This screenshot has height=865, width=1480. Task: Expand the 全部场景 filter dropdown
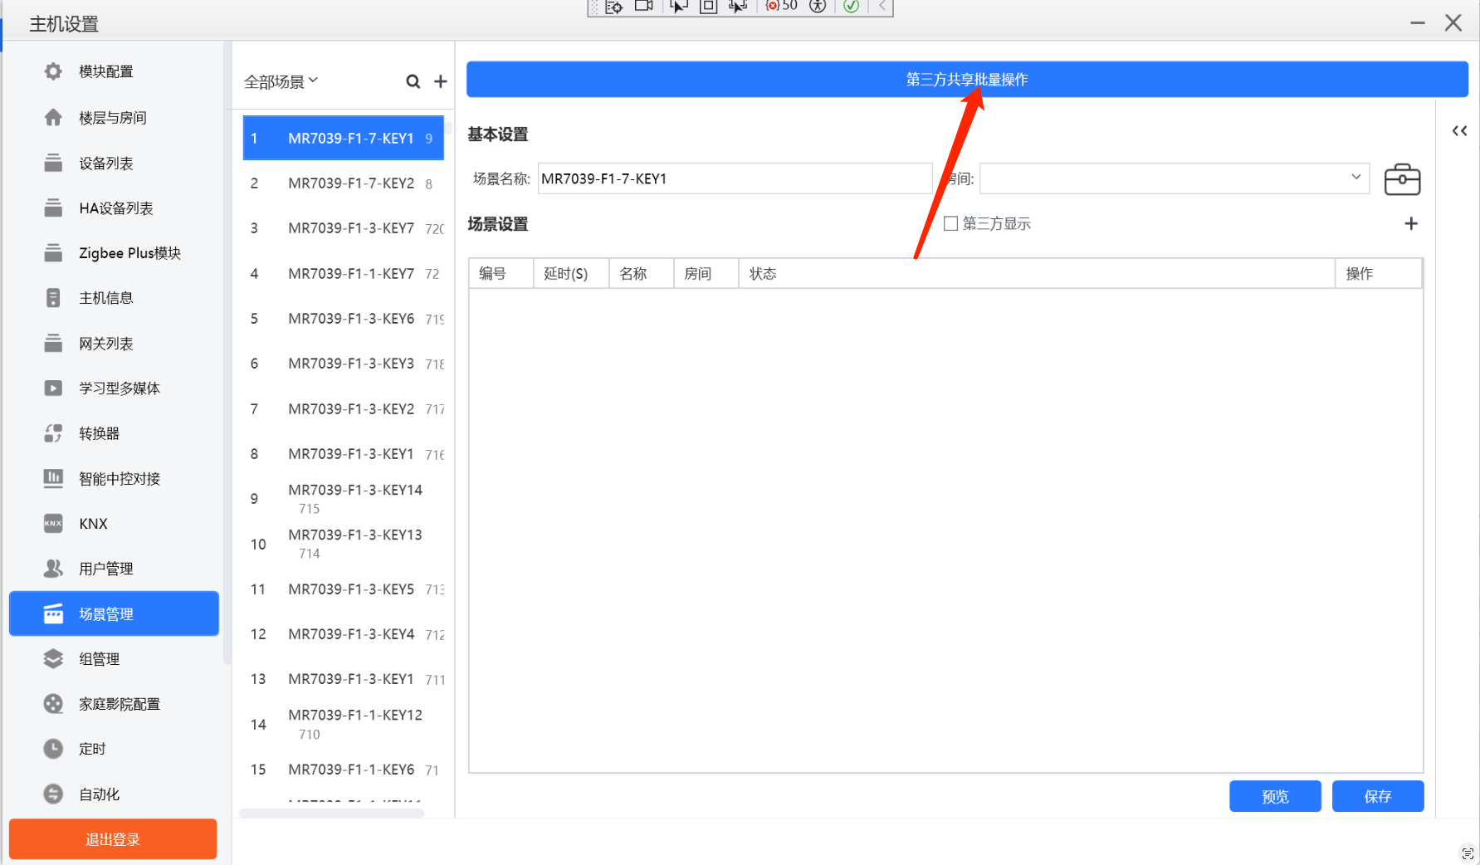click(281, 81)
